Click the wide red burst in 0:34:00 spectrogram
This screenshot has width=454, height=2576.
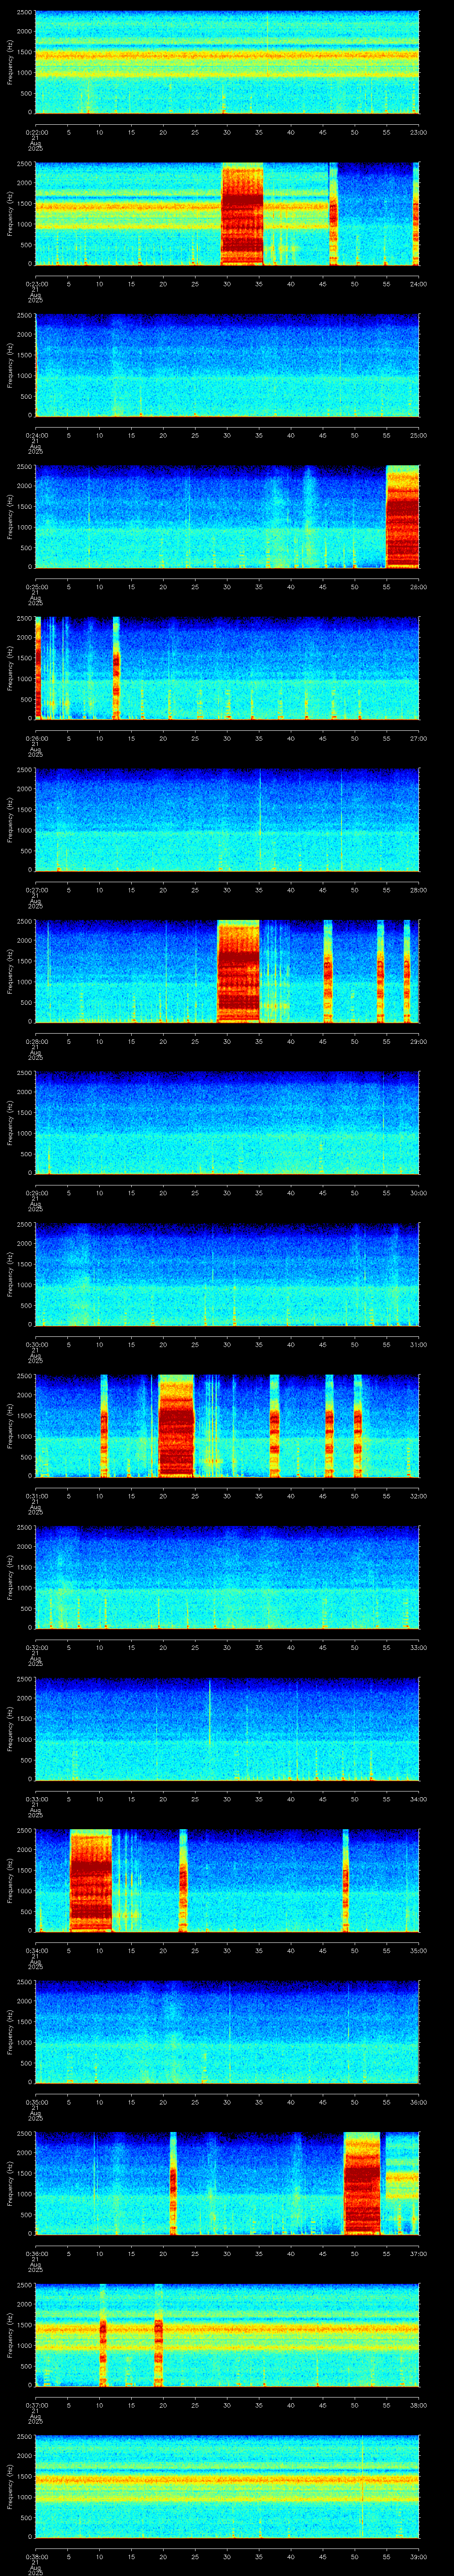click(x=91, y=1880)
